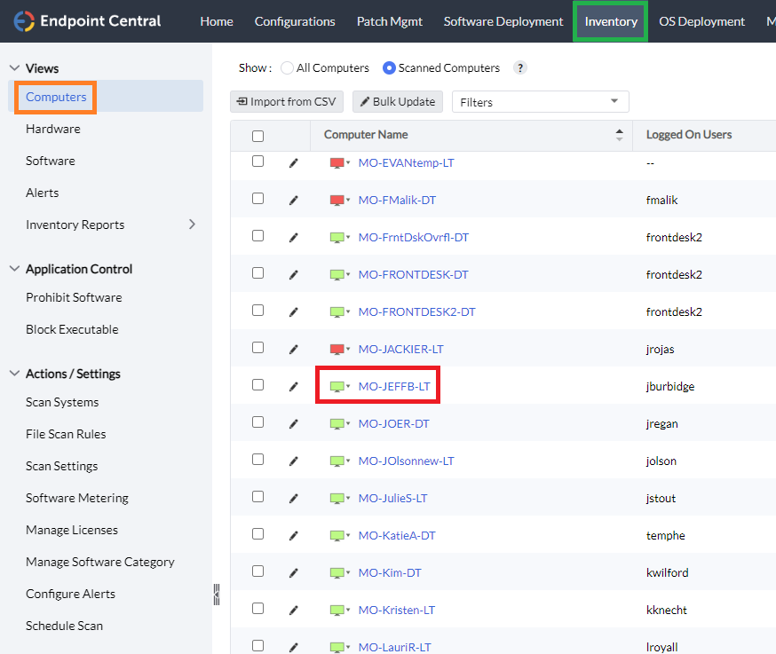This screenshot has width=776, height=654.
Task: Open the Filters dropdown
Action: (540, 102)
